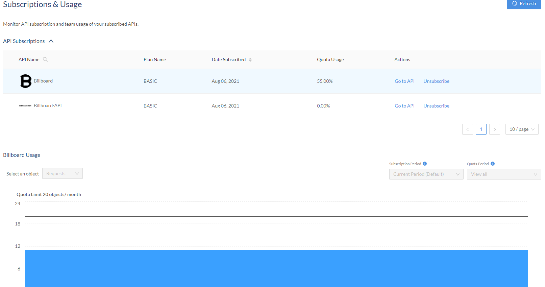Go to previous page arrow
545x287 pixels.
pyautogui.click(x=468, y=129)
